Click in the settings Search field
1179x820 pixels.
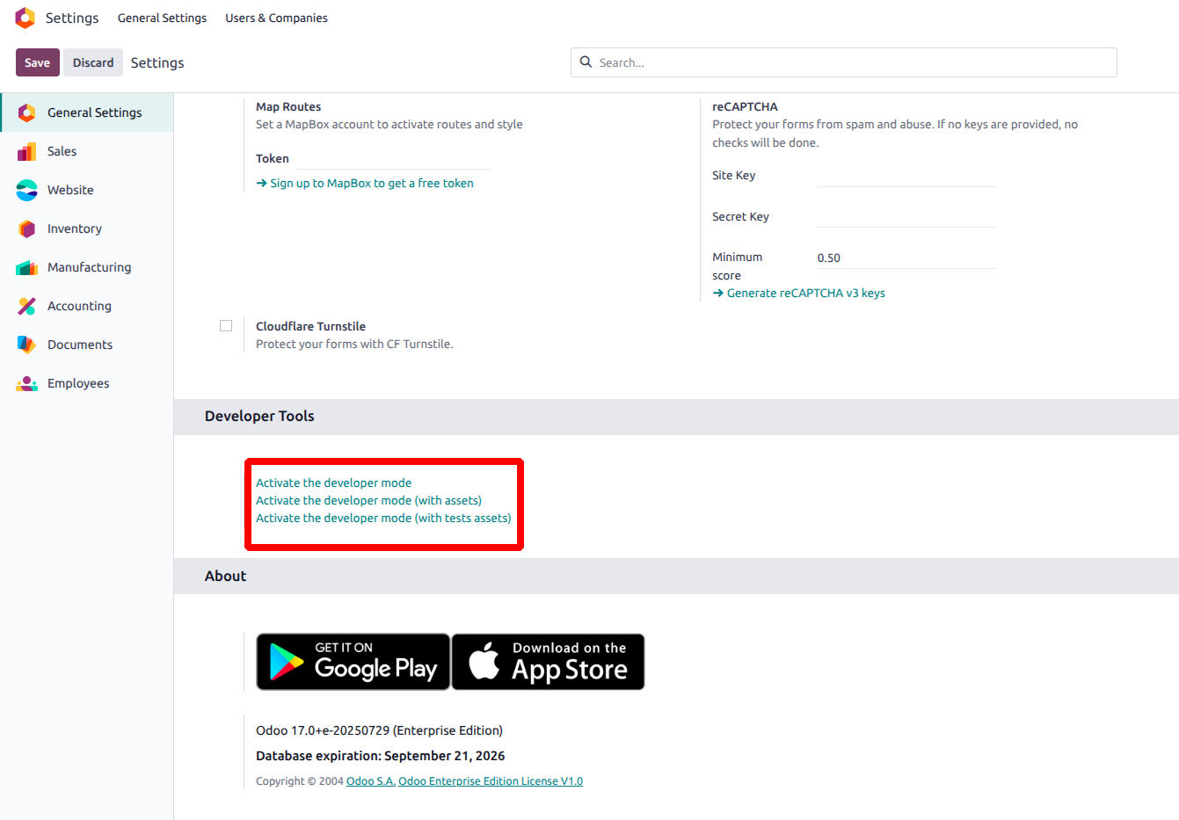click(853, 62)
